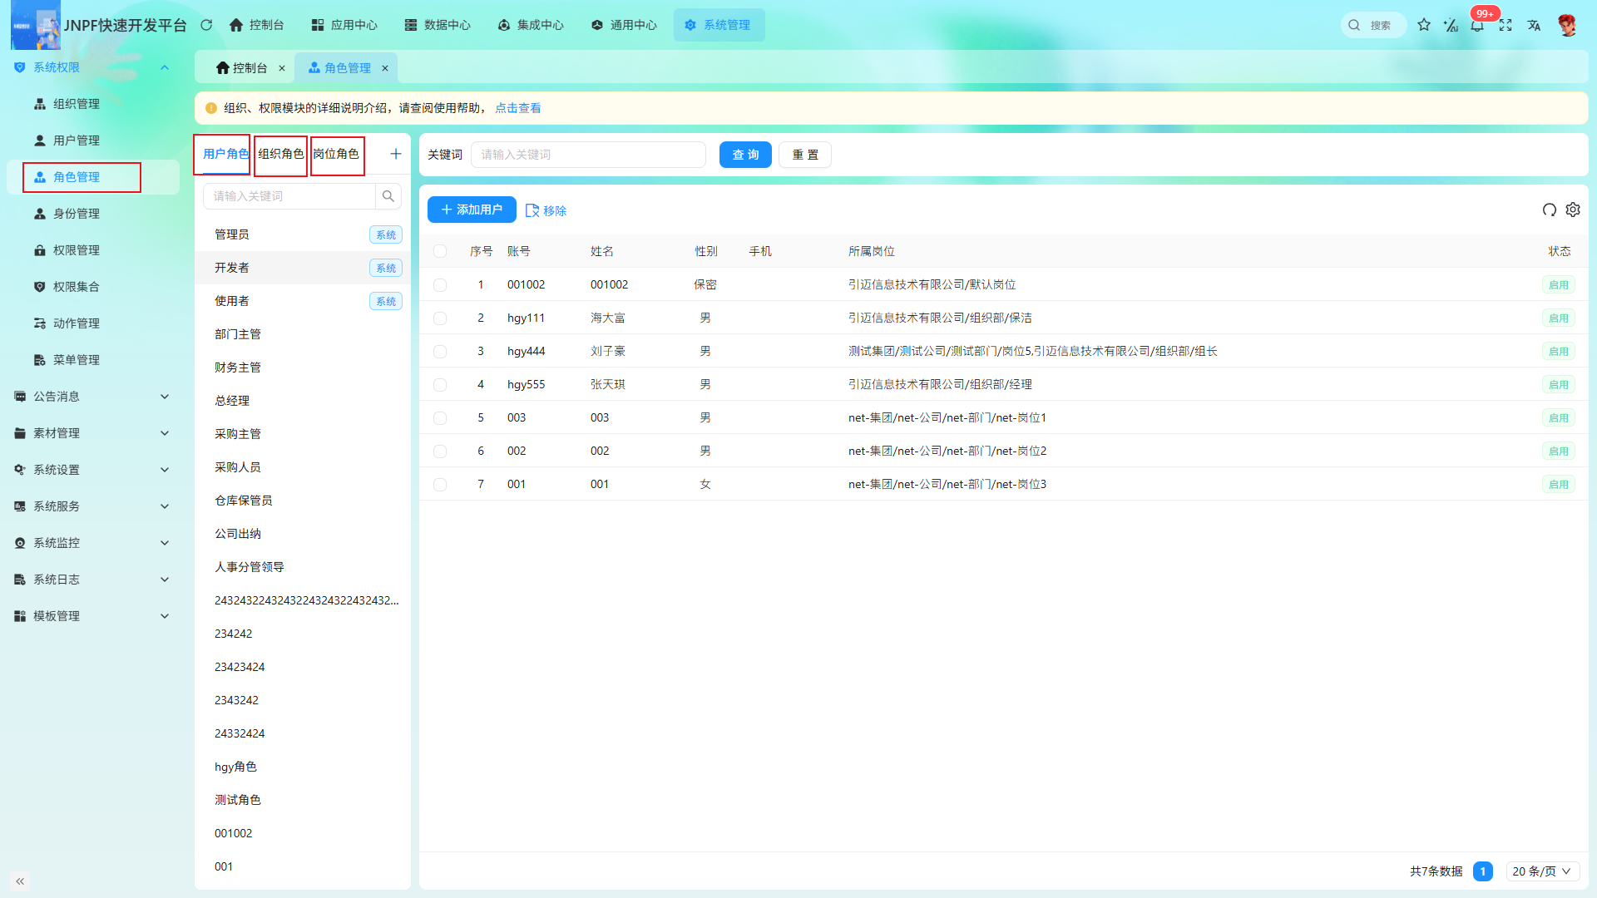Switch to the 组织角色 tab
The height and width of the screenshot is (898, 1597).
pos(281,154)
